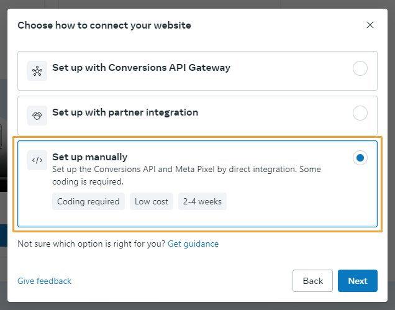Screen dimensions: 395x310
Task: Click the Conversions API Gateway network icon
Action: (37, 71)
